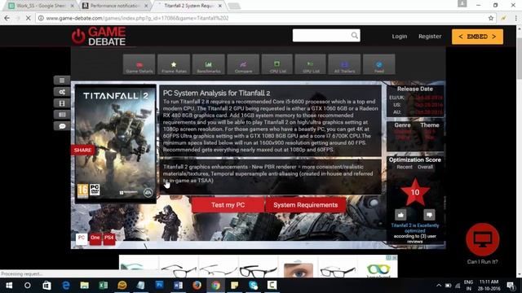
Task: Click the list icon in left sidebar
Action: tap(62, 81)
